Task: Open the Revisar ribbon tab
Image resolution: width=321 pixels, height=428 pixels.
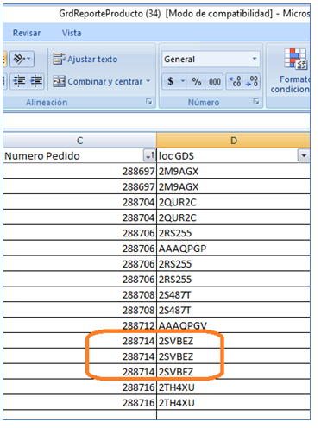Action: pos(27,33)
